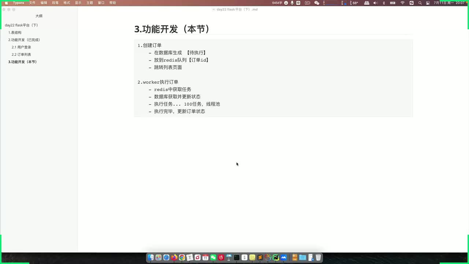Open Finder from the dock

pos(151,258)
